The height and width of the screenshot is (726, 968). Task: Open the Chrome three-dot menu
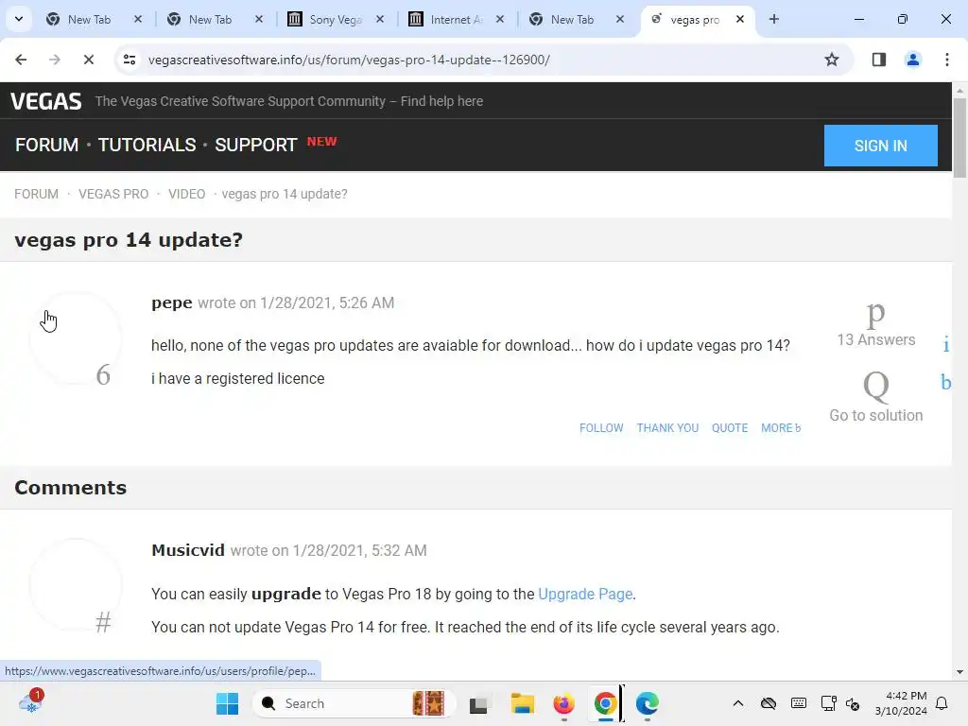(x=946, y=60)
